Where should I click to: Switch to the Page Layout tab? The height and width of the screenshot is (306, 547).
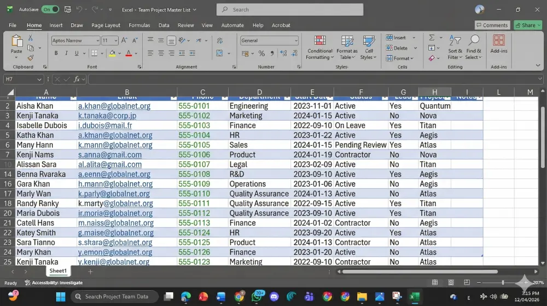(x=106, y=25)
